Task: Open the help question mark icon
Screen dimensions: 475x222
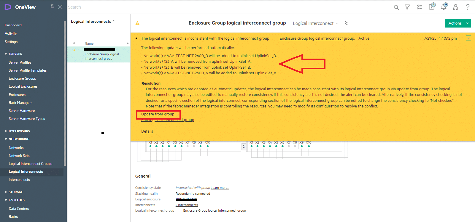Action: click(468, 7)
